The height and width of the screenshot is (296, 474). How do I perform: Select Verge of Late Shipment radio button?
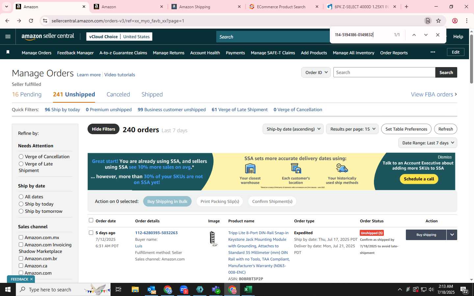(x=21, y=164)
